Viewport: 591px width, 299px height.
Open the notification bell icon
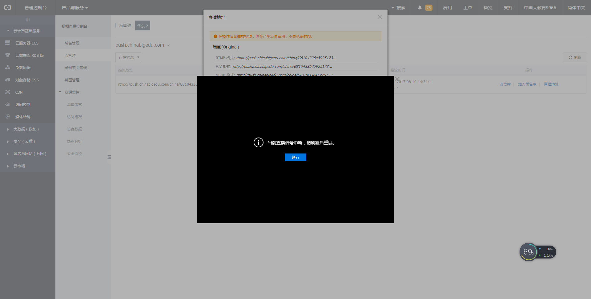point(420,8)
